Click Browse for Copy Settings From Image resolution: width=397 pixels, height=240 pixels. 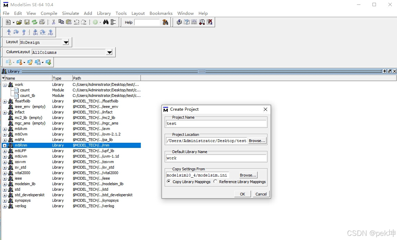(x=248, y=175)
